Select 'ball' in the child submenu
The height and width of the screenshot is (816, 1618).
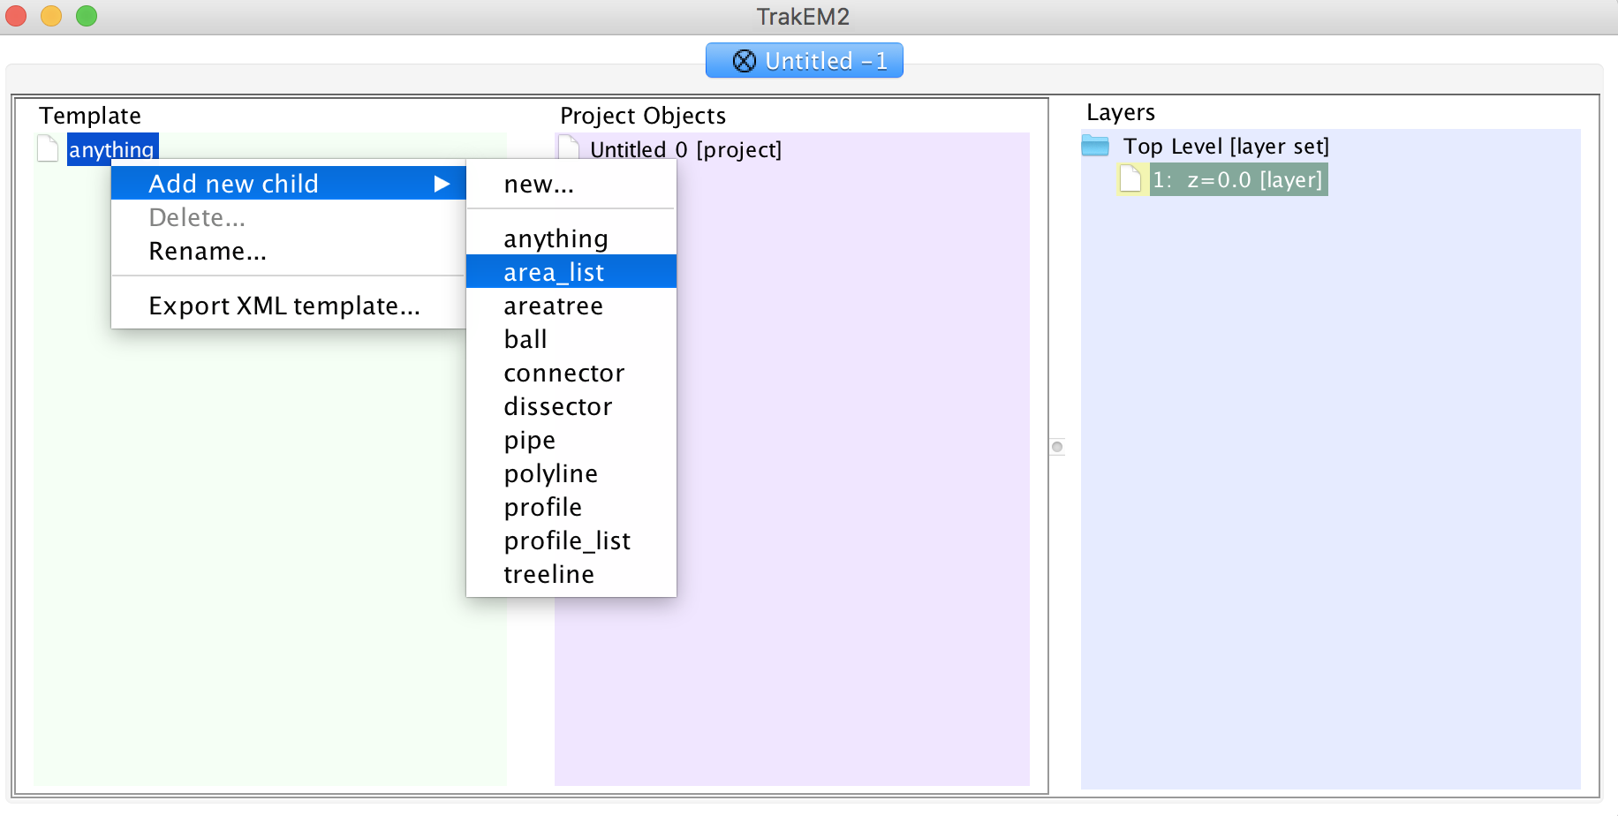571,339
